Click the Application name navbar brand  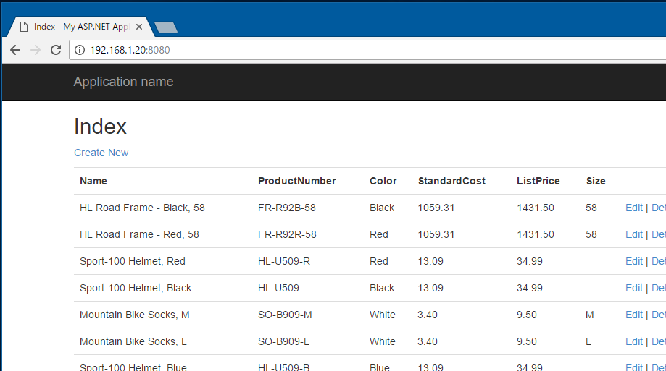click(124, 82)
